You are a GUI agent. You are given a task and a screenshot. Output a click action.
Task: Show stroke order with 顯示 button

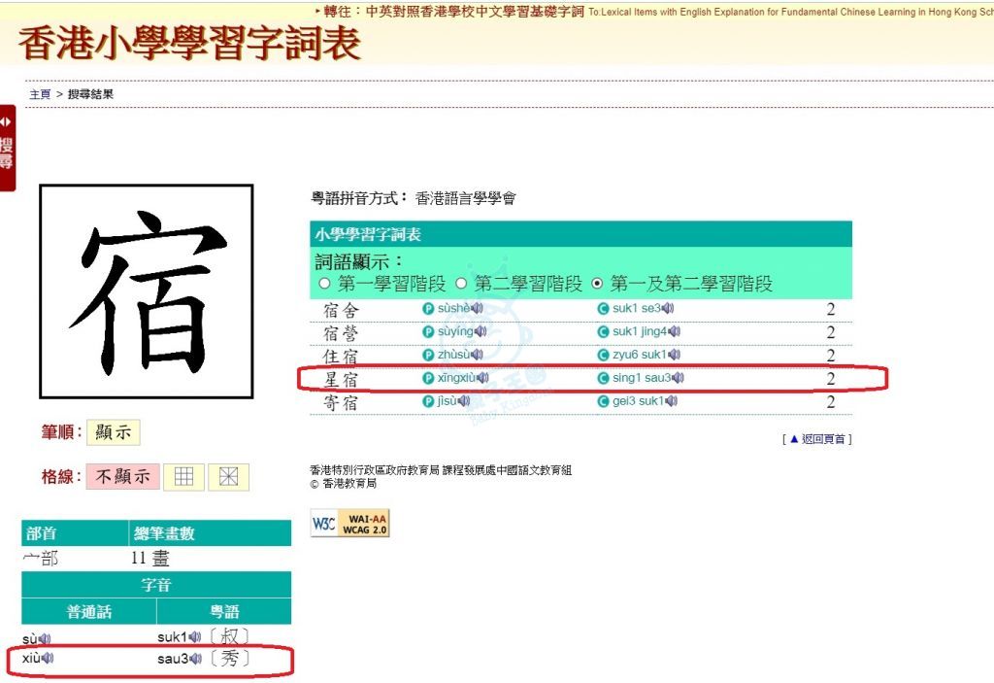click(x=113, y=433)
